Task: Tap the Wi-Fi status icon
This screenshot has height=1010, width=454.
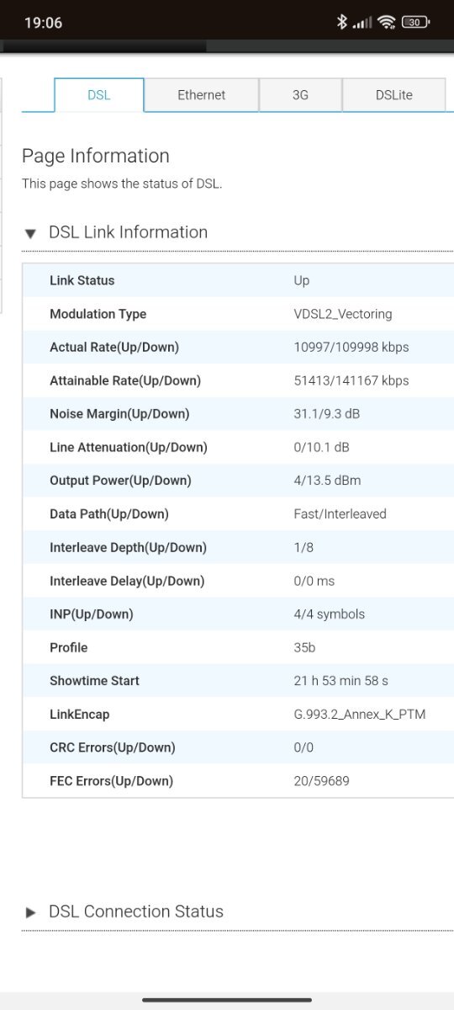Action: (x=387, y=23)
